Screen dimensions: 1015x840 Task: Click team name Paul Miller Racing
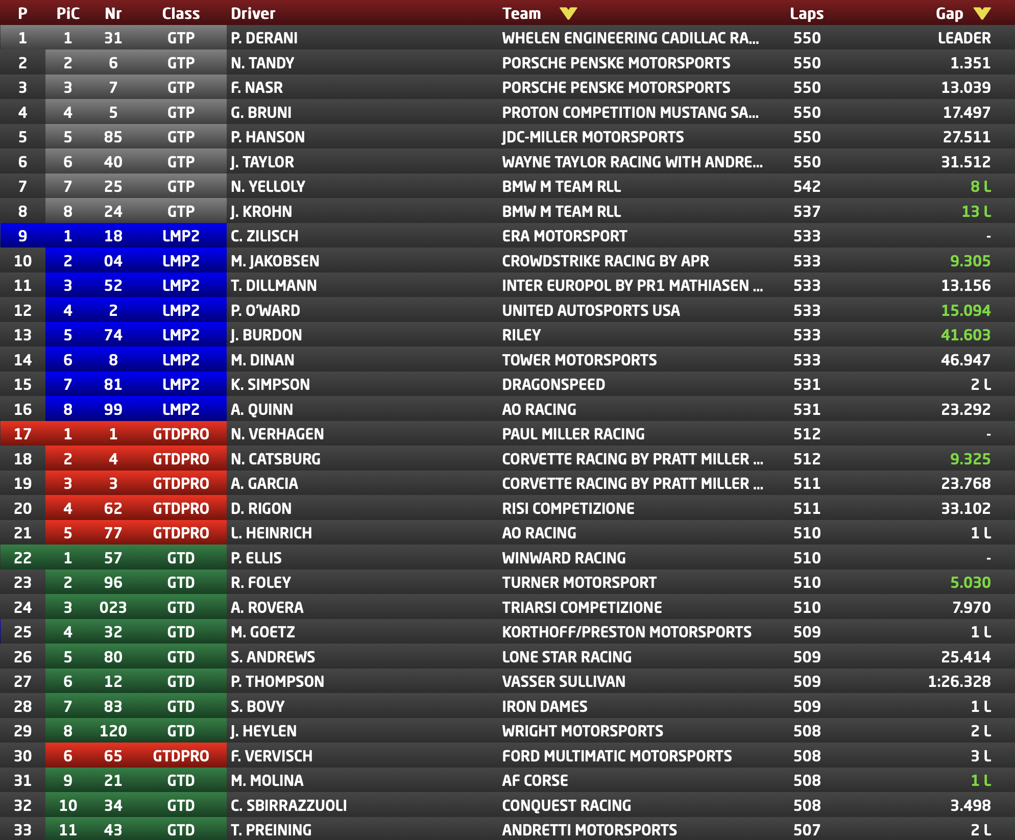(573, 434)
